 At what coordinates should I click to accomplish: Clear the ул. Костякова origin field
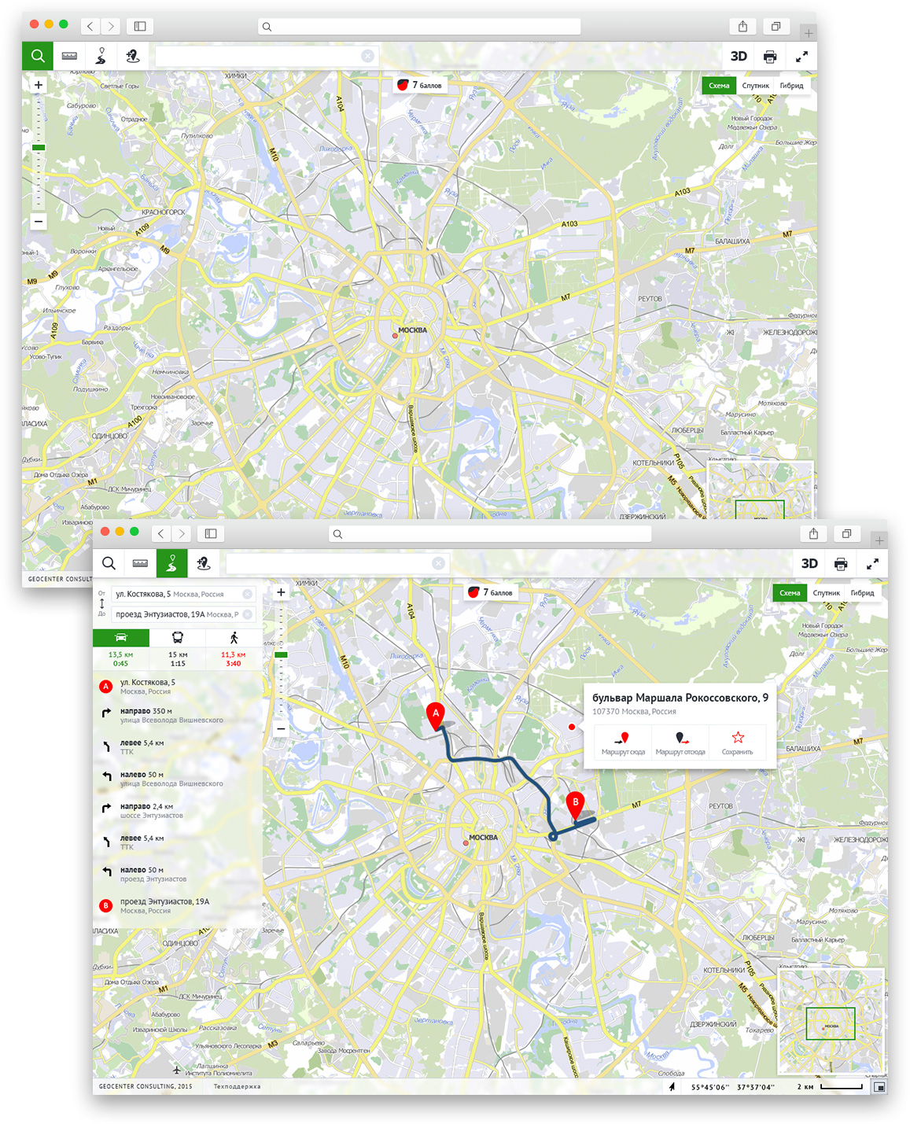(x=247, y=594)
